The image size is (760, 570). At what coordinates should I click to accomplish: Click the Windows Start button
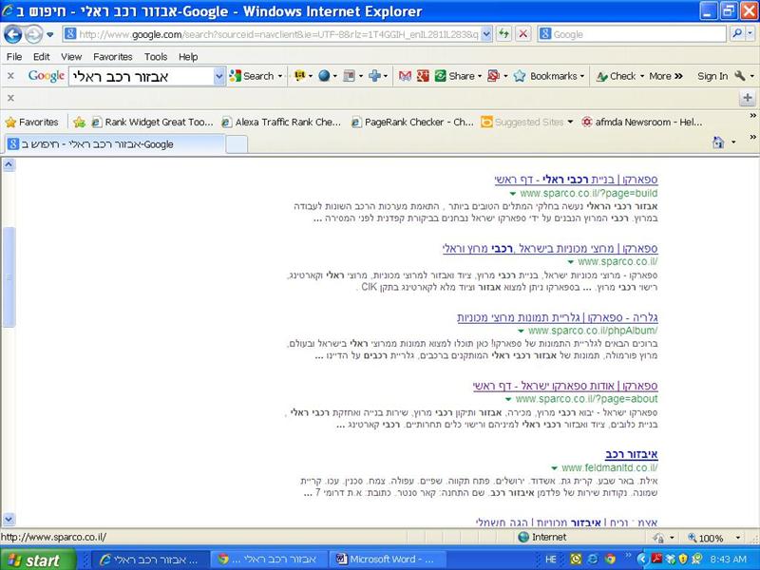point(38,560)
